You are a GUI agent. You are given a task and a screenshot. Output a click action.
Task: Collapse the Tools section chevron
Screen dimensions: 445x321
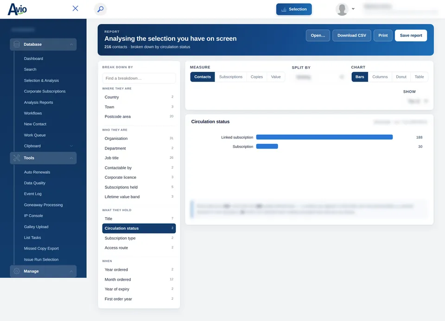[71, 158]
